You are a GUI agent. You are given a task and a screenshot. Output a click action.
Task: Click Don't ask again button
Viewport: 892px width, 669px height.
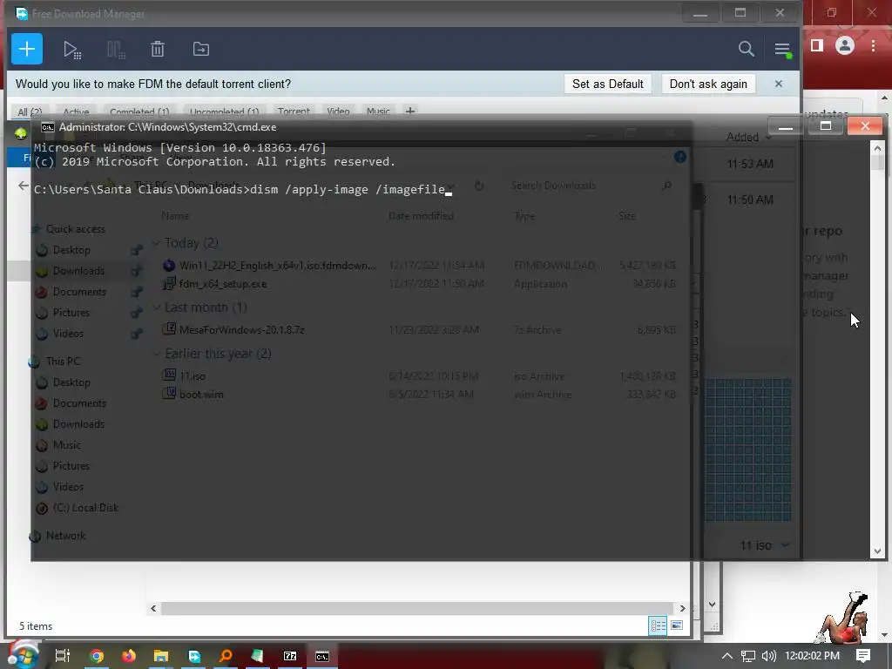coord(708,84)
